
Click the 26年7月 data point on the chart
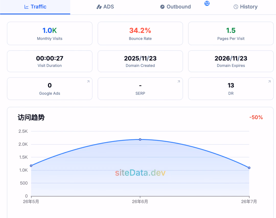[249, 168]
